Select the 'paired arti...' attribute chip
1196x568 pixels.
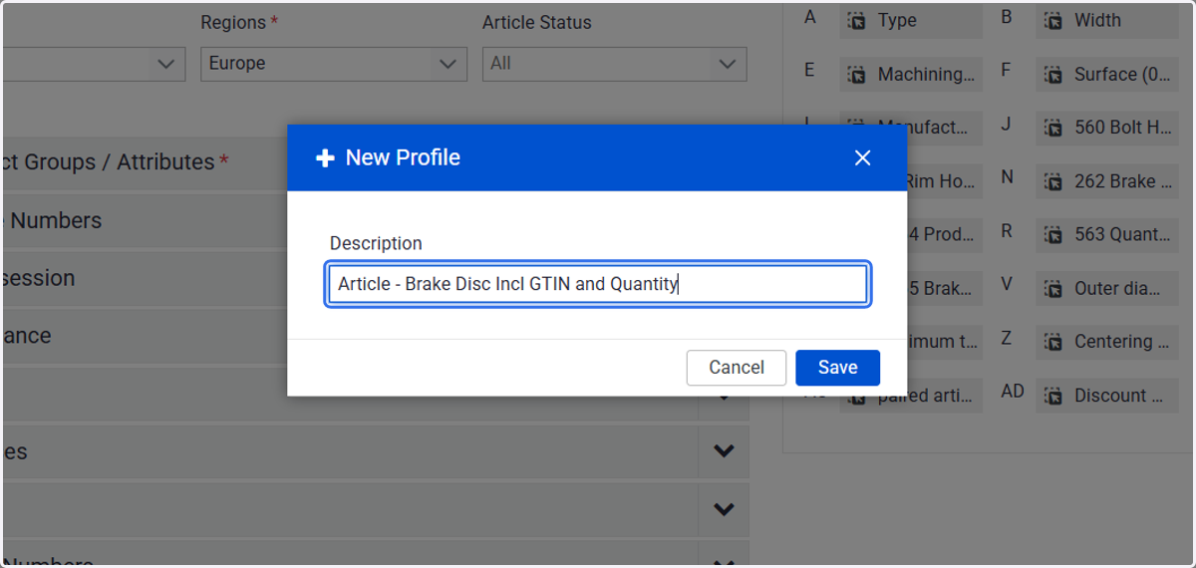(x=911, y=396)
